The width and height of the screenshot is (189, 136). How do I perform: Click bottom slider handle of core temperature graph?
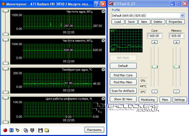click(6, 92)
